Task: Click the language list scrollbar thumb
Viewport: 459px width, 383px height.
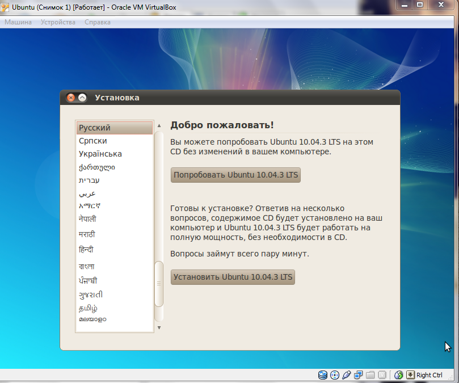Action: click(159, 284)
